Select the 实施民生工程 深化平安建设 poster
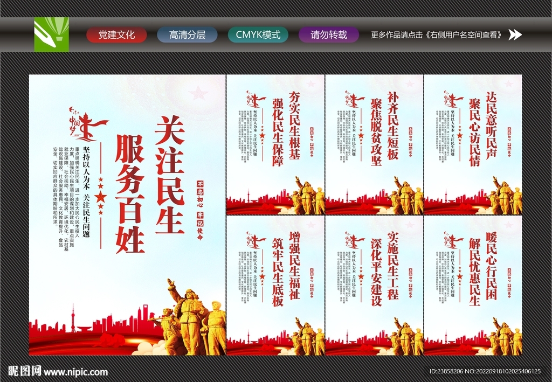This screenshot has width=552, height=382. [374, 286]
